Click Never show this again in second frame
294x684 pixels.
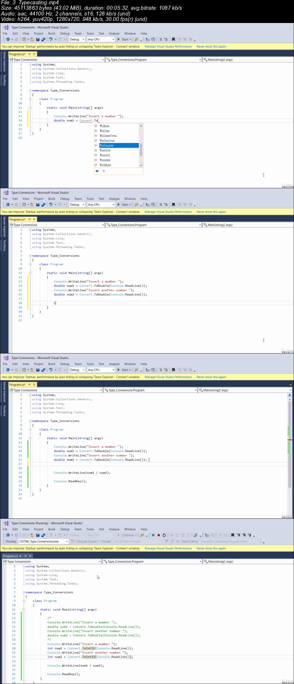[211, 212]
